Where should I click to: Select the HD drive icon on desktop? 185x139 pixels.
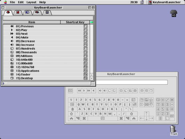click(x=173, y=13)
